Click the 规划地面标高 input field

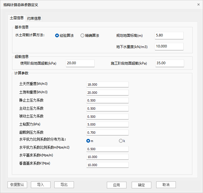169,35
